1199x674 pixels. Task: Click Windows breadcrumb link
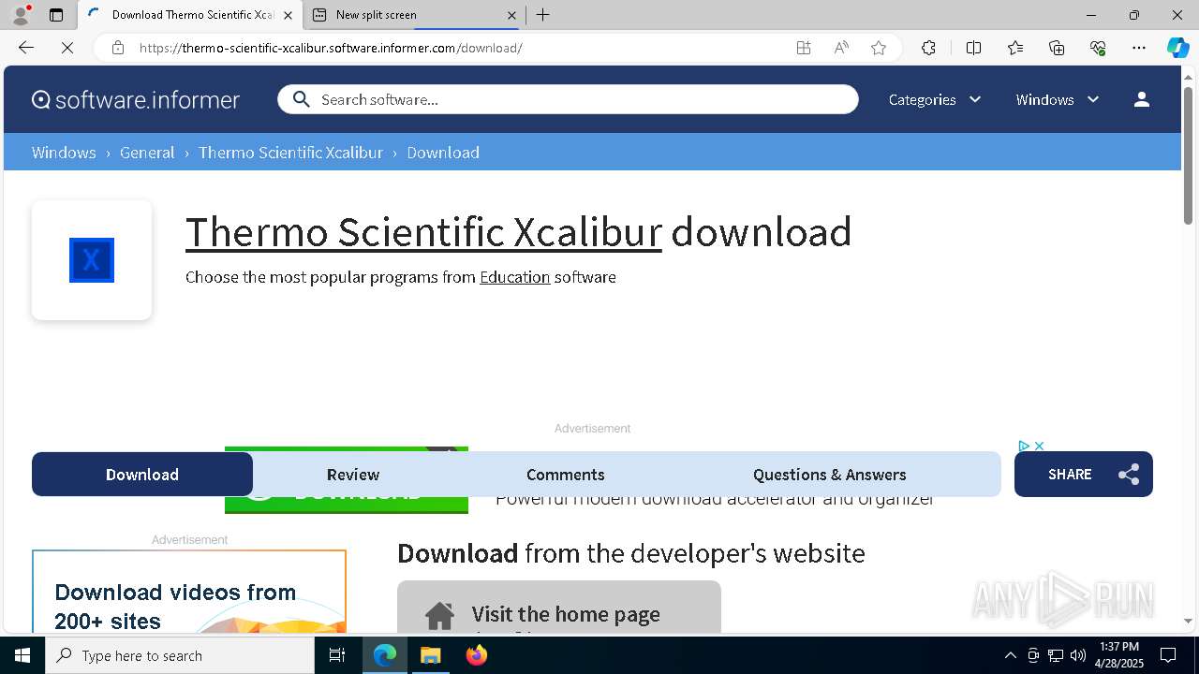pyautogui.click(x=64, y=153)
